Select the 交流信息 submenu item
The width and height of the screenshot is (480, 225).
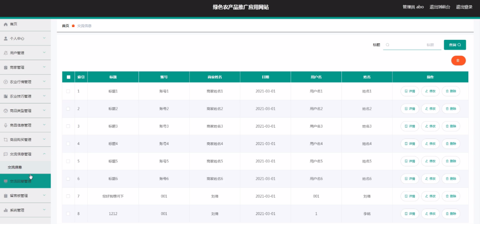coord(25,167)
